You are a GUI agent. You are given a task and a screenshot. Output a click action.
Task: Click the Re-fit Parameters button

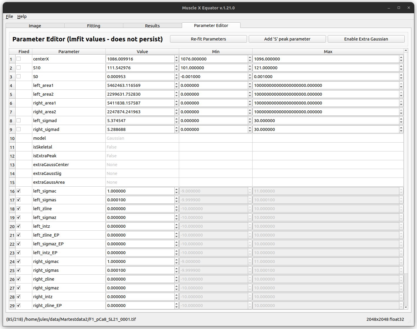point(208,39)
